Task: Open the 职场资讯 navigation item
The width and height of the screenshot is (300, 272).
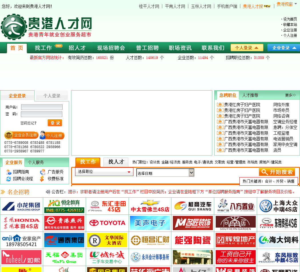Action: (180, 48)
